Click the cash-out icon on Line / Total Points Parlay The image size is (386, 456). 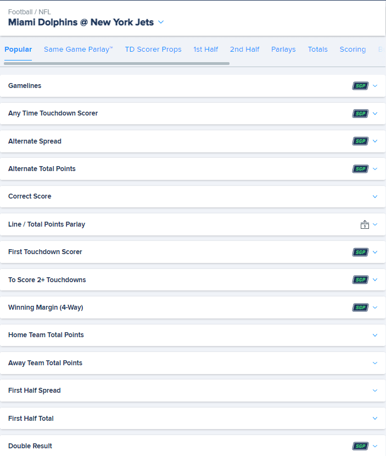pyautogui.click(x=365, y=224)
